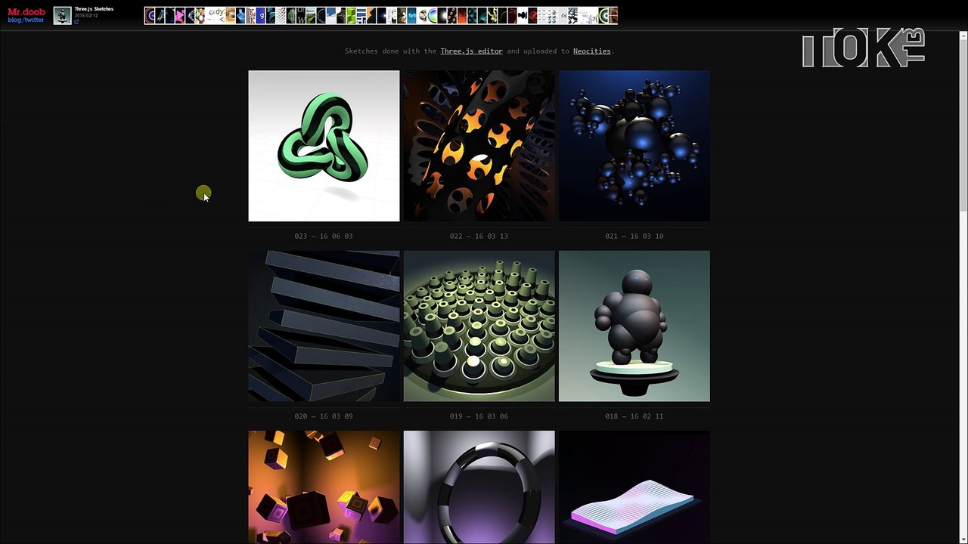968x544 pixels.
Task: Click the external link icon below the date
Action: pos(76,22)
